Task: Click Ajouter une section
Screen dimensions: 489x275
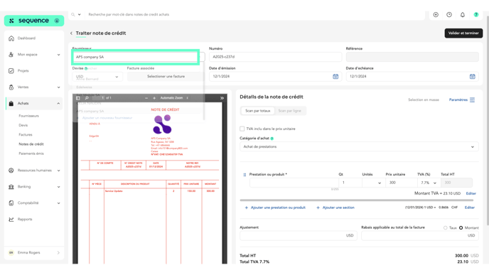Action: click(335, 207)
